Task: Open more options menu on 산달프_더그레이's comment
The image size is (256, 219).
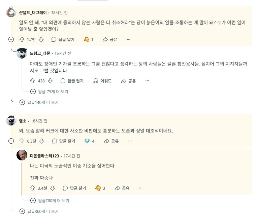Action: 128,39
